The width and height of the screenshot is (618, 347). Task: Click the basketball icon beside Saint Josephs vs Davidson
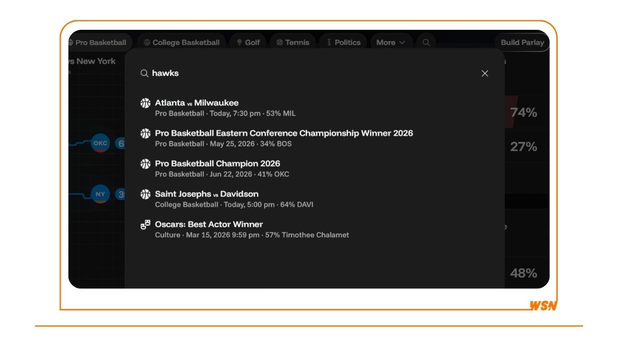[146, 194]
